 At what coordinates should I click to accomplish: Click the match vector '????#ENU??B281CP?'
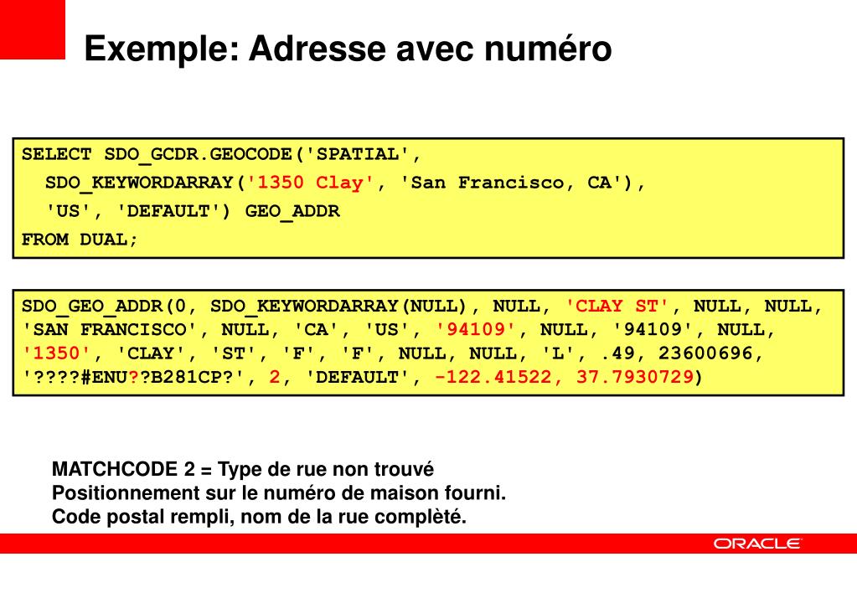[x=133, y=377]
